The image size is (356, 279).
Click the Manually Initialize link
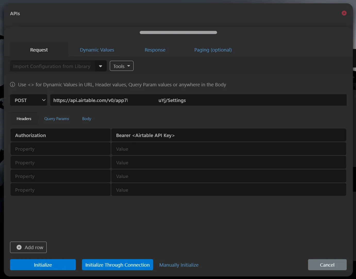[179, 265]
